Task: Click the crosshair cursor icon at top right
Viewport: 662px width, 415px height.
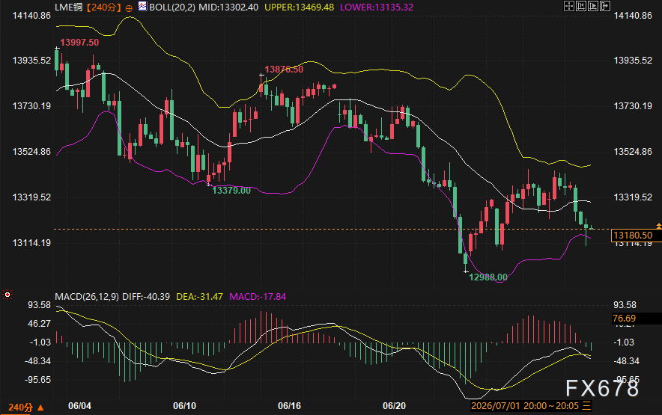Action: coord(568,6)
